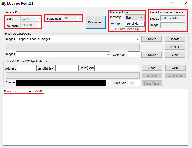Click the Data(Hex) input field
Viewport: 192px width, 148px height.
click(117, 68)
